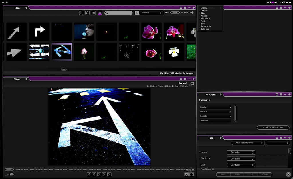Screen dimensions: 293x179
Task: Skip to last frame in Player
Action: pos(109,174)
